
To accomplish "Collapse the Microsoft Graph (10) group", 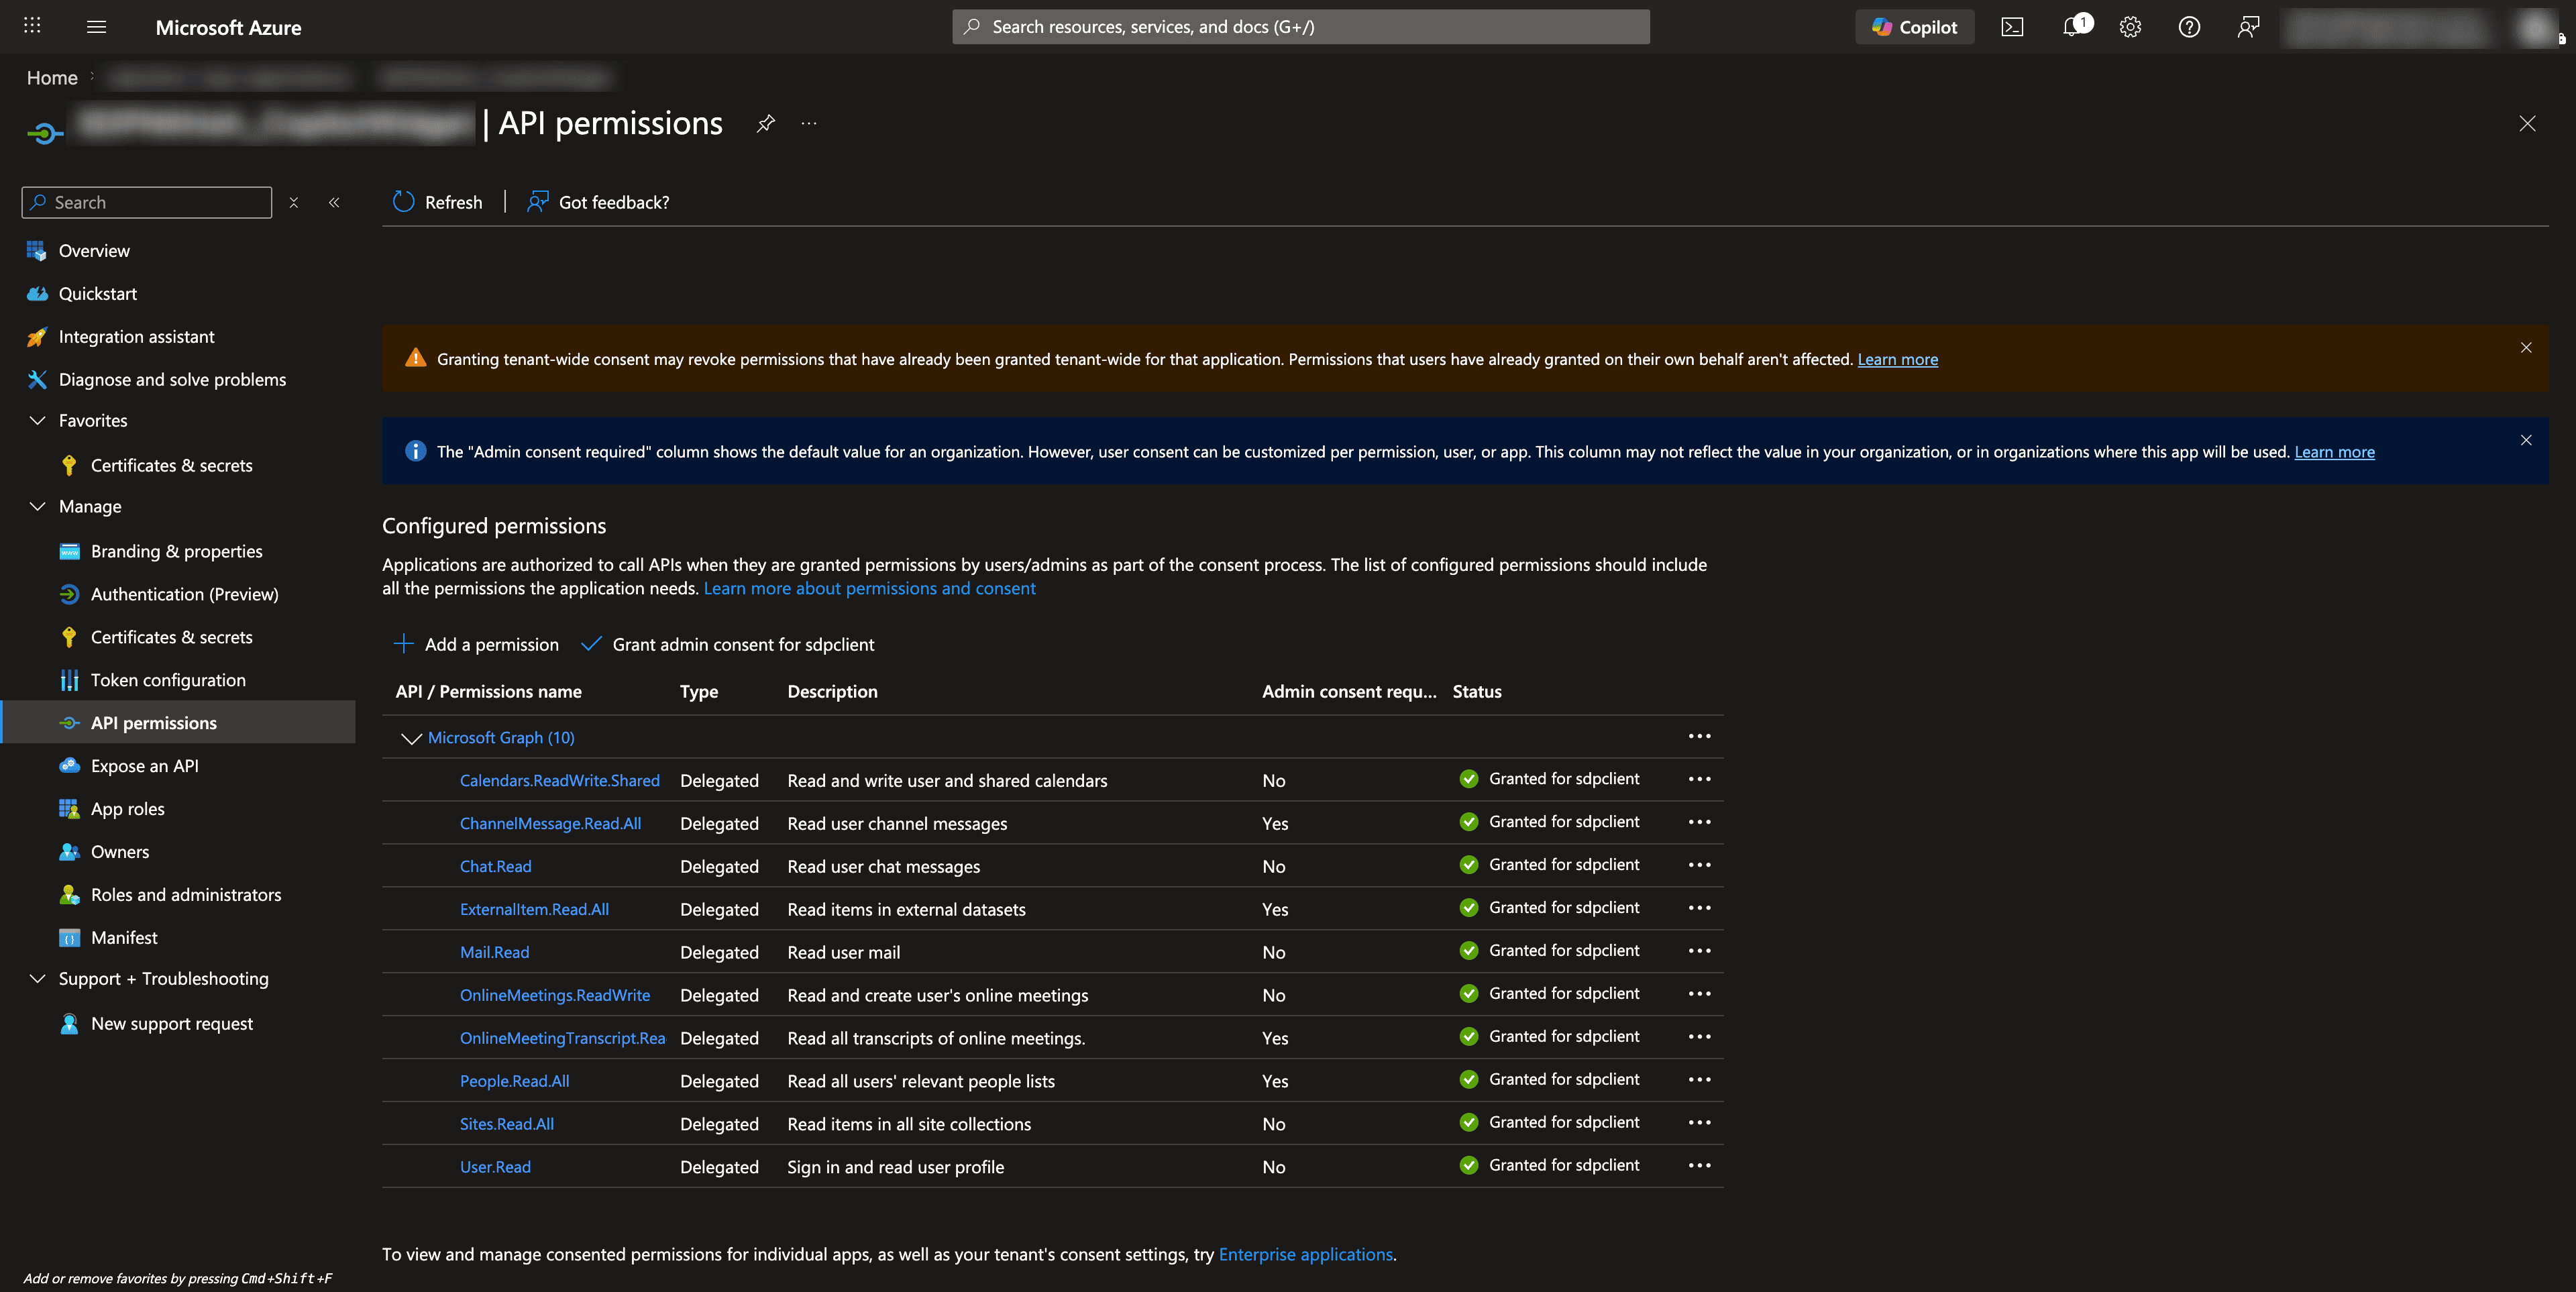I will tap(411, 738).
